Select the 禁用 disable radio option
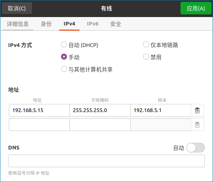 [x=146, y=57]
